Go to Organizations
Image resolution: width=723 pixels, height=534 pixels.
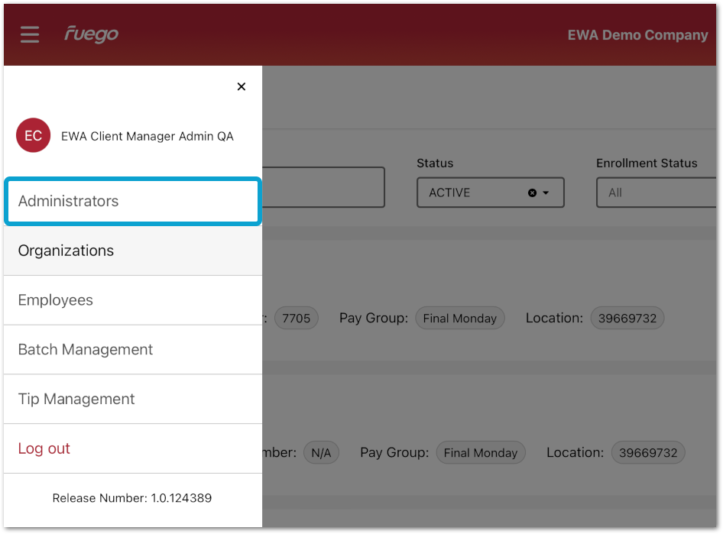[133, 251]
